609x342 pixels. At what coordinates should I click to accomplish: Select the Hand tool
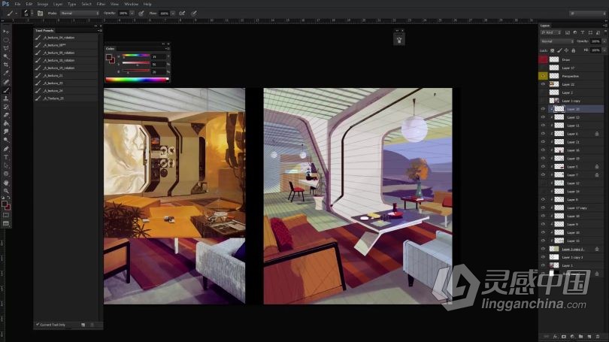pyautogui.click(x=6, y=183)
